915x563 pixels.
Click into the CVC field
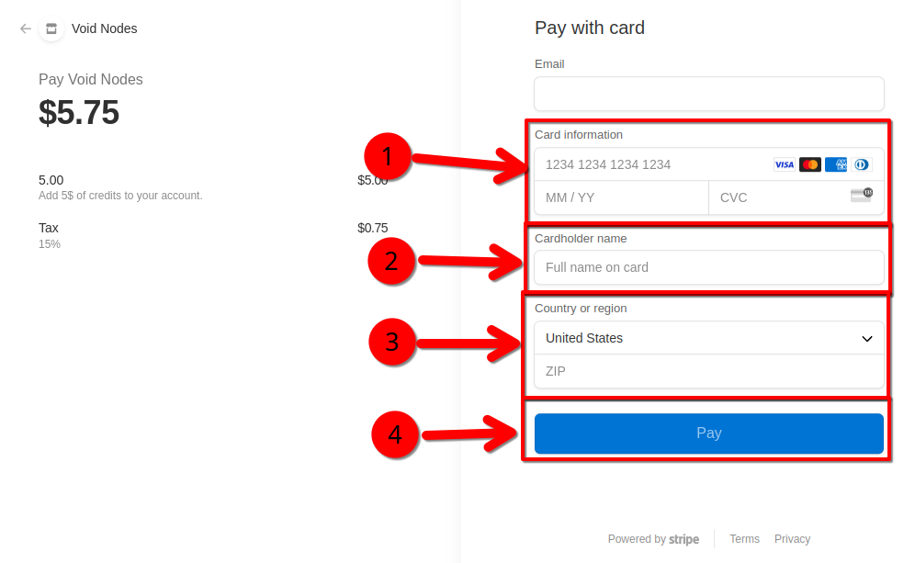click(781, 197)
